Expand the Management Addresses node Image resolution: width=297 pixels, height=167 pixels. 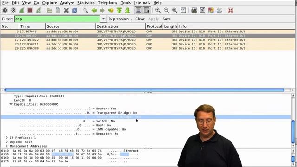[x=7, y=146]
